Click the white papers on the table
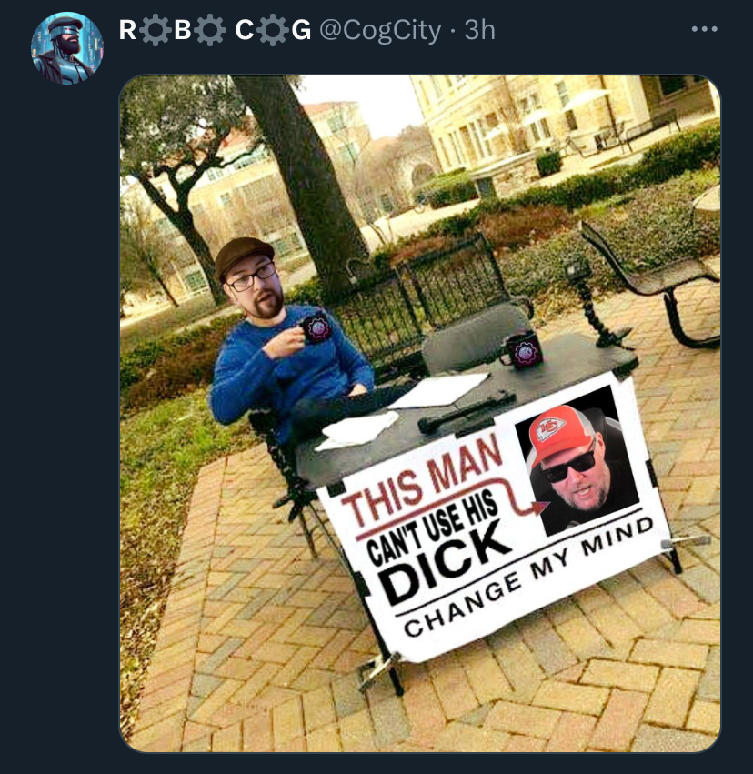 pos(437,390)
